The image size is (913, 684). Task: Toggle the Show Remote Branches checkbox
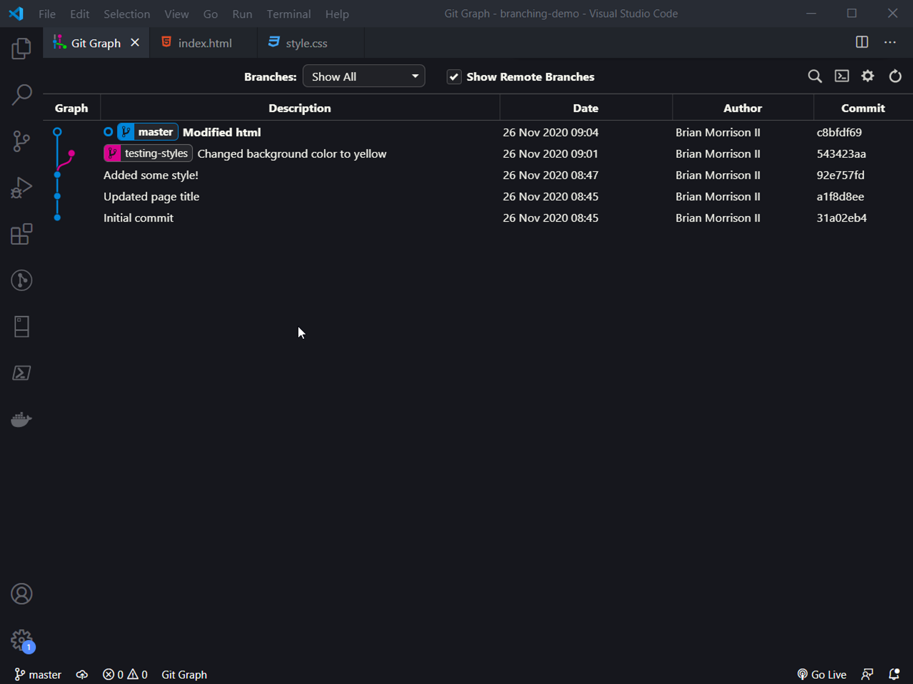tap(454, 77)
